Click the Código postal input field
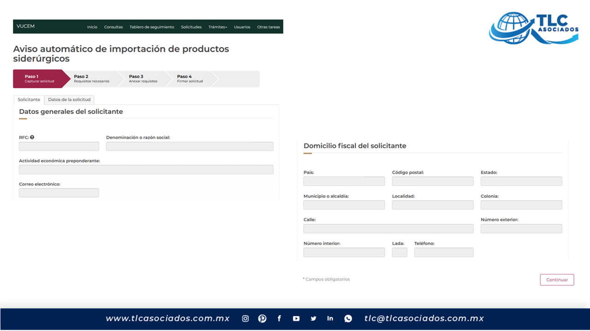590x331 pixels. [x=432, y=181]
